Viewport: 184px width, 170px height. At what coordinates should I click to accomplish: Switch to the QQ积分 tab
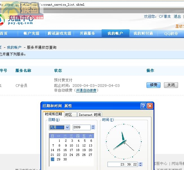tap(171, 34)
